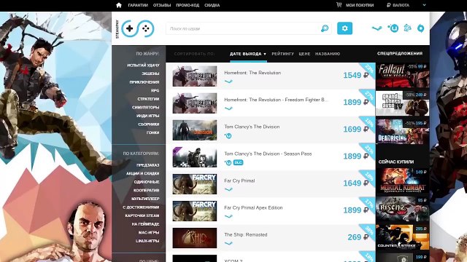The image size is (467, 262).
Task: Click the 1549 ₽ price
Action: coord(356,76)
